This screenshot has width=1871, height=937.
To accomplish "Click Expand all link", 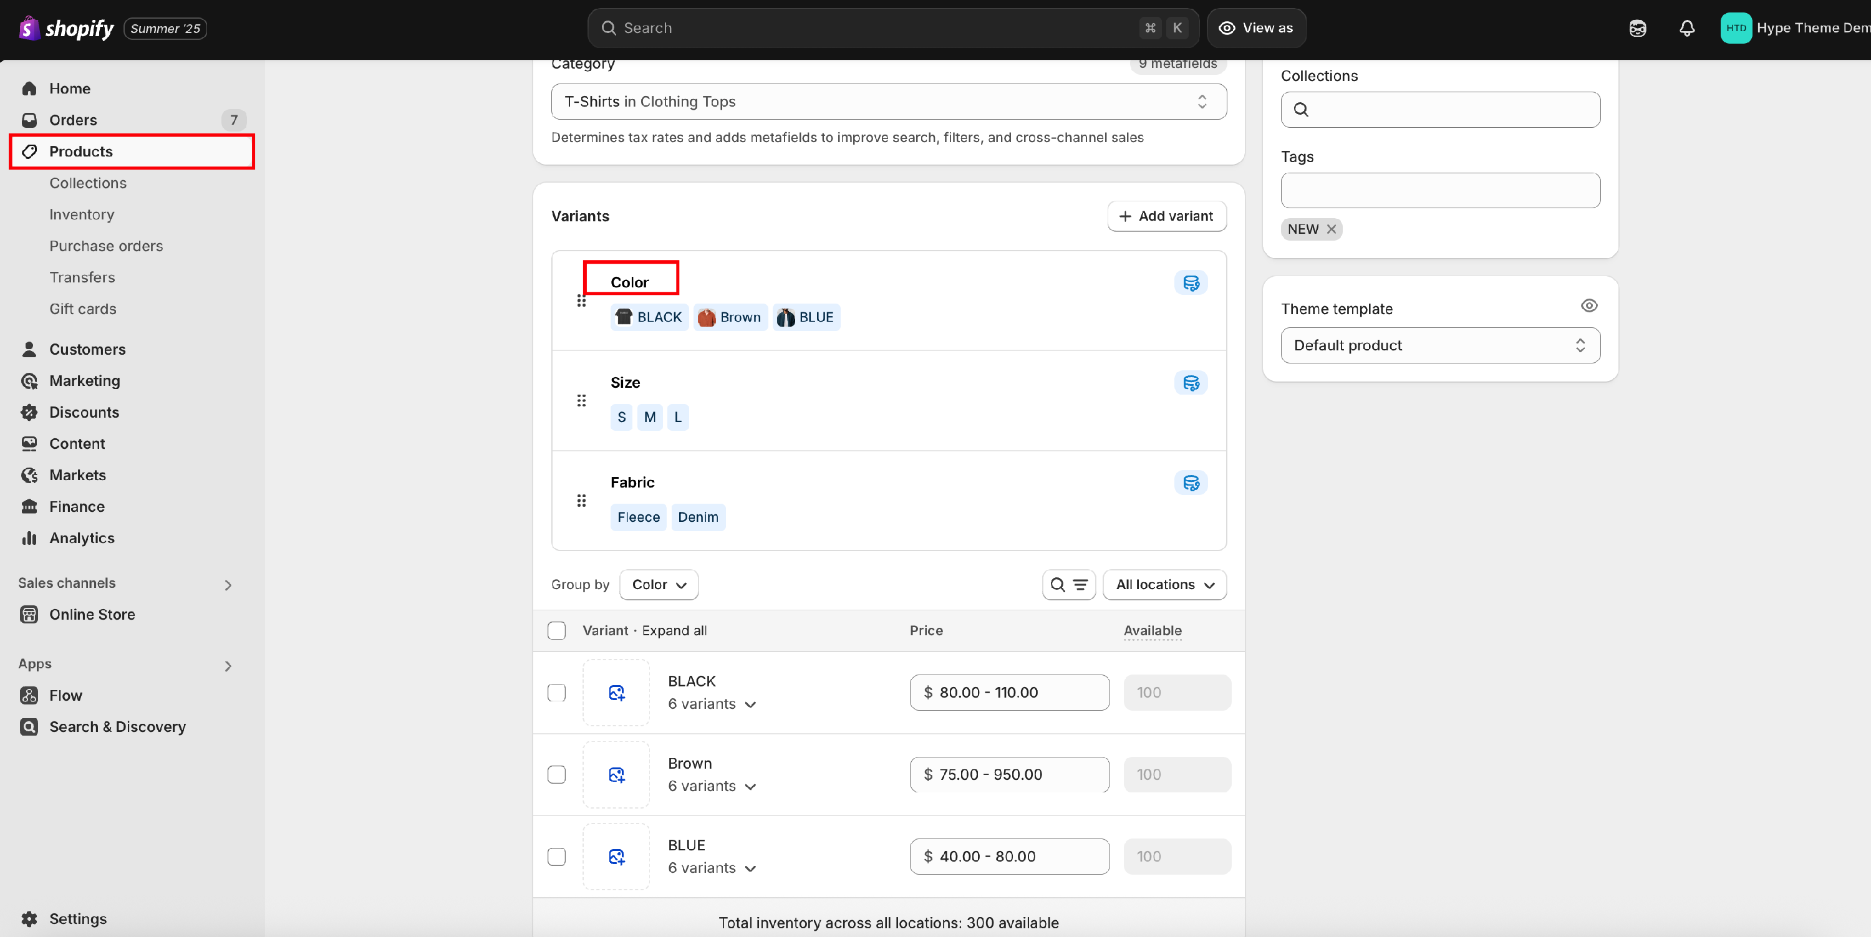I will 674,631.
